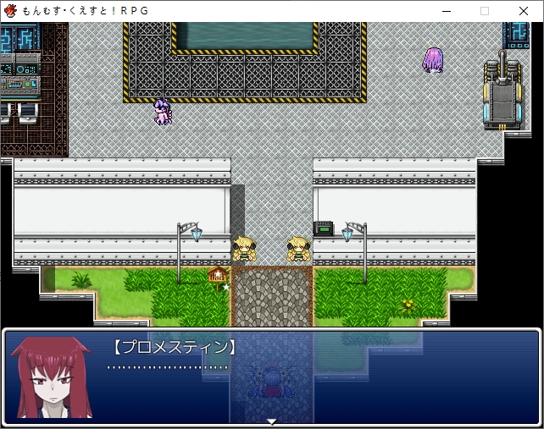Click the dotted dialogue line text

(167, 367)
